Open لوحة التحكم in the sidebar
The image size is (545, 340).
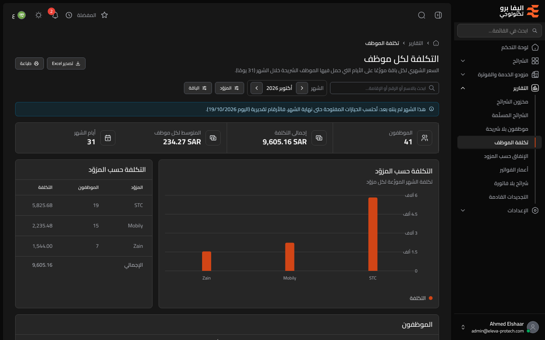coord(500,47)
